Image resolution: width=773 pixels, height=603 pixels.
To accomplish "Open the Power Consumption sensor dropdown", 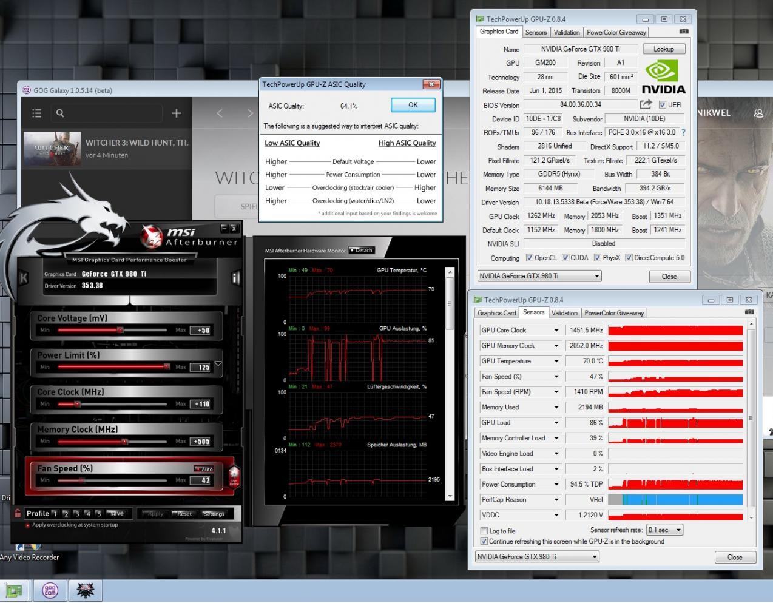I will click(556, 484).
